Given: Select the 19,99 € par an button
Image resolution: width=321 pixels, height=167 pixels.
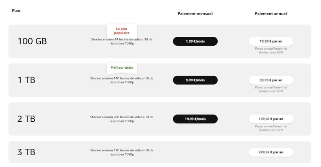Looking at the screenshot, I should pyautogui.click(x=271, y=41).
